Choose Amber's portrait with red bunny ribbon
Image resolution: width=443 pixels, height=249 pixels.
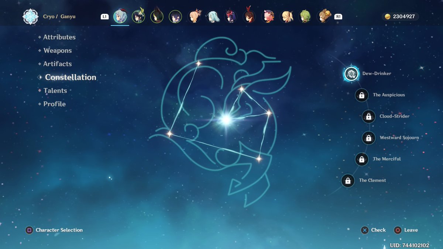pyautogui.click(x=249, y=16)
